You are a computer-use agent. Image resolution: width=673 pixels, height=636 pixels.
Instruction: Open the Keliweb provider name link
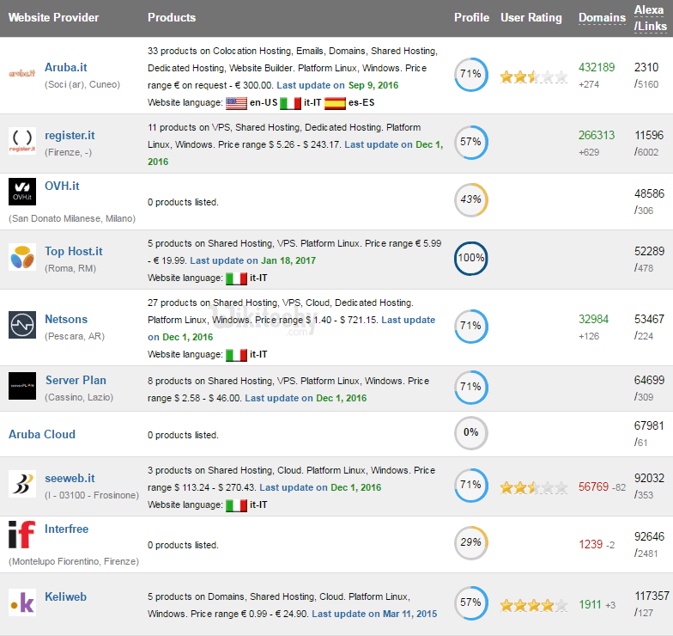point(65,596)
